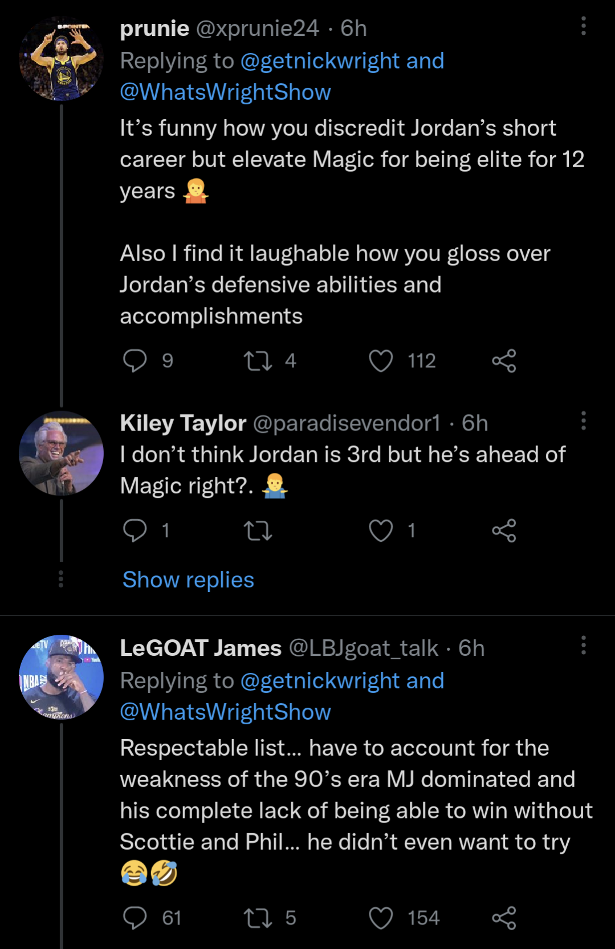Screen dimensions: 615x949
Task: View Kiley Taylor's profile avatar
Action: tap(61, 453)
